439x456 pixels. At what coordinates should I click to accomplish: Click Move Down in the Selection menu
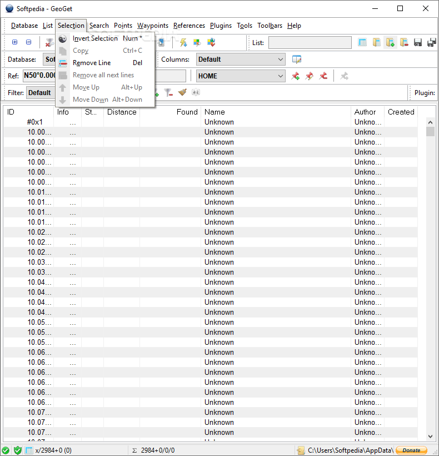[x=105, y=100]
